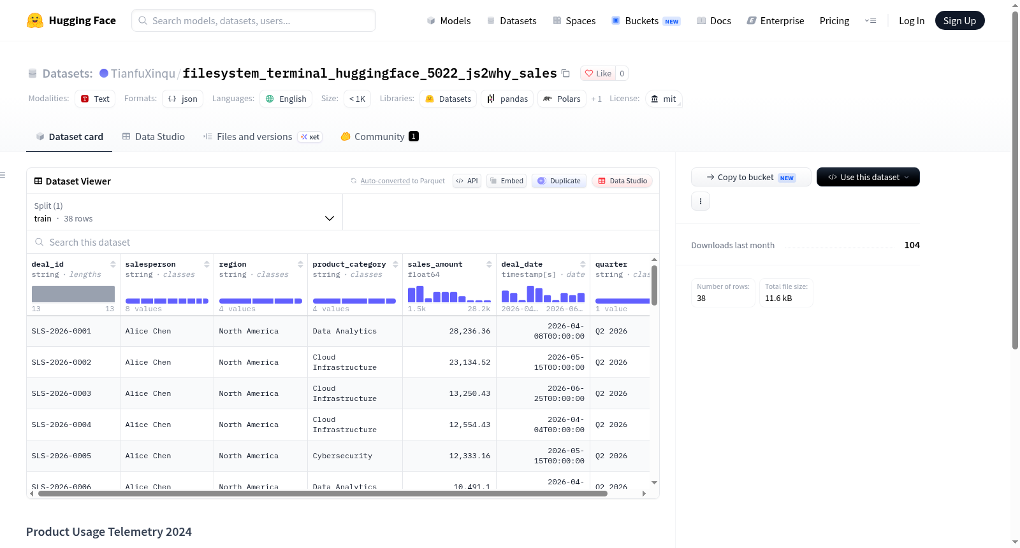Sort by sales_amount column arrows

(489, 264)
